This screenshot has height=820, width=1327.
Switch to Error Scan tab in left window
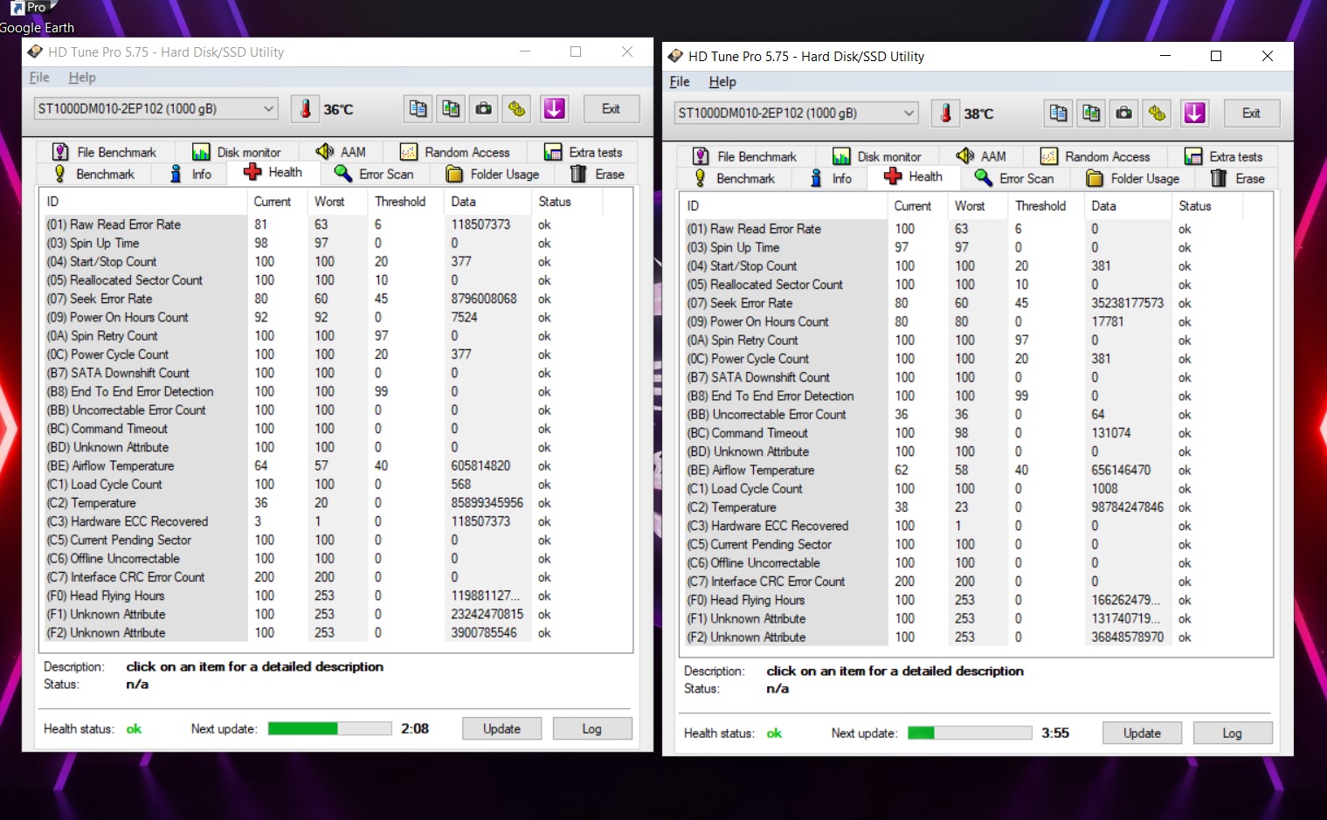pos(375,174)
